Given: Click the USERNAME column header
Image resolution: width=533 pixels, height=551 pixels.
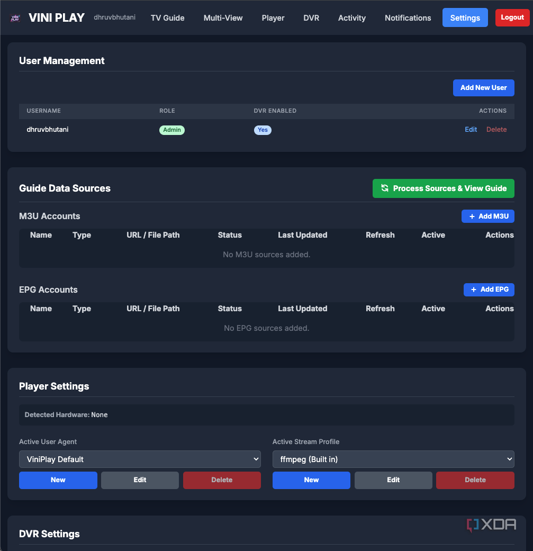Looking at the screenshot, I should (x=43, y=111).
